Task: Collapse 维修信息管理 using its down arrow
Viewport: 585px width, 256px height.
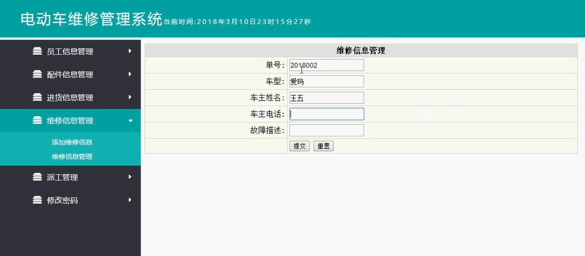Action: [130, 120]
